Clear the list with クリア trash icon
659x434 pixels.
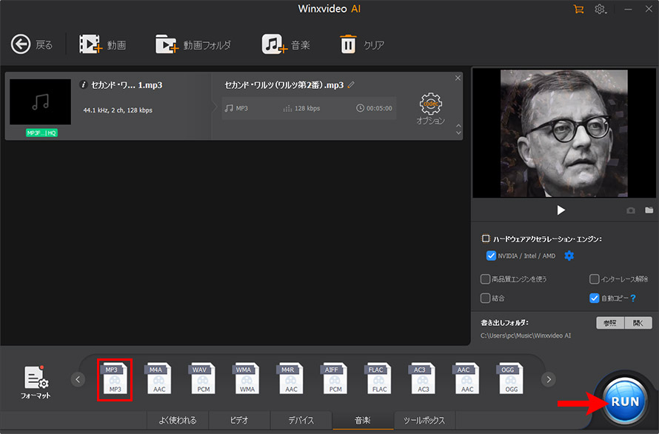348,44
